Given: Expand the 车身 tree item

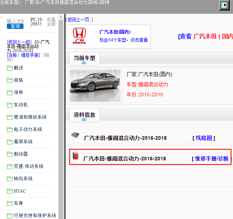Looking at the screenshot, I should pyautogui.click(x=18, y=203).
